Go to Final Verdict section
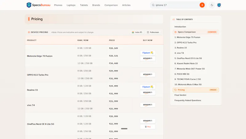The height and width of the screenshot is (139, 246). pyautogui.click(x=180, y=95)
